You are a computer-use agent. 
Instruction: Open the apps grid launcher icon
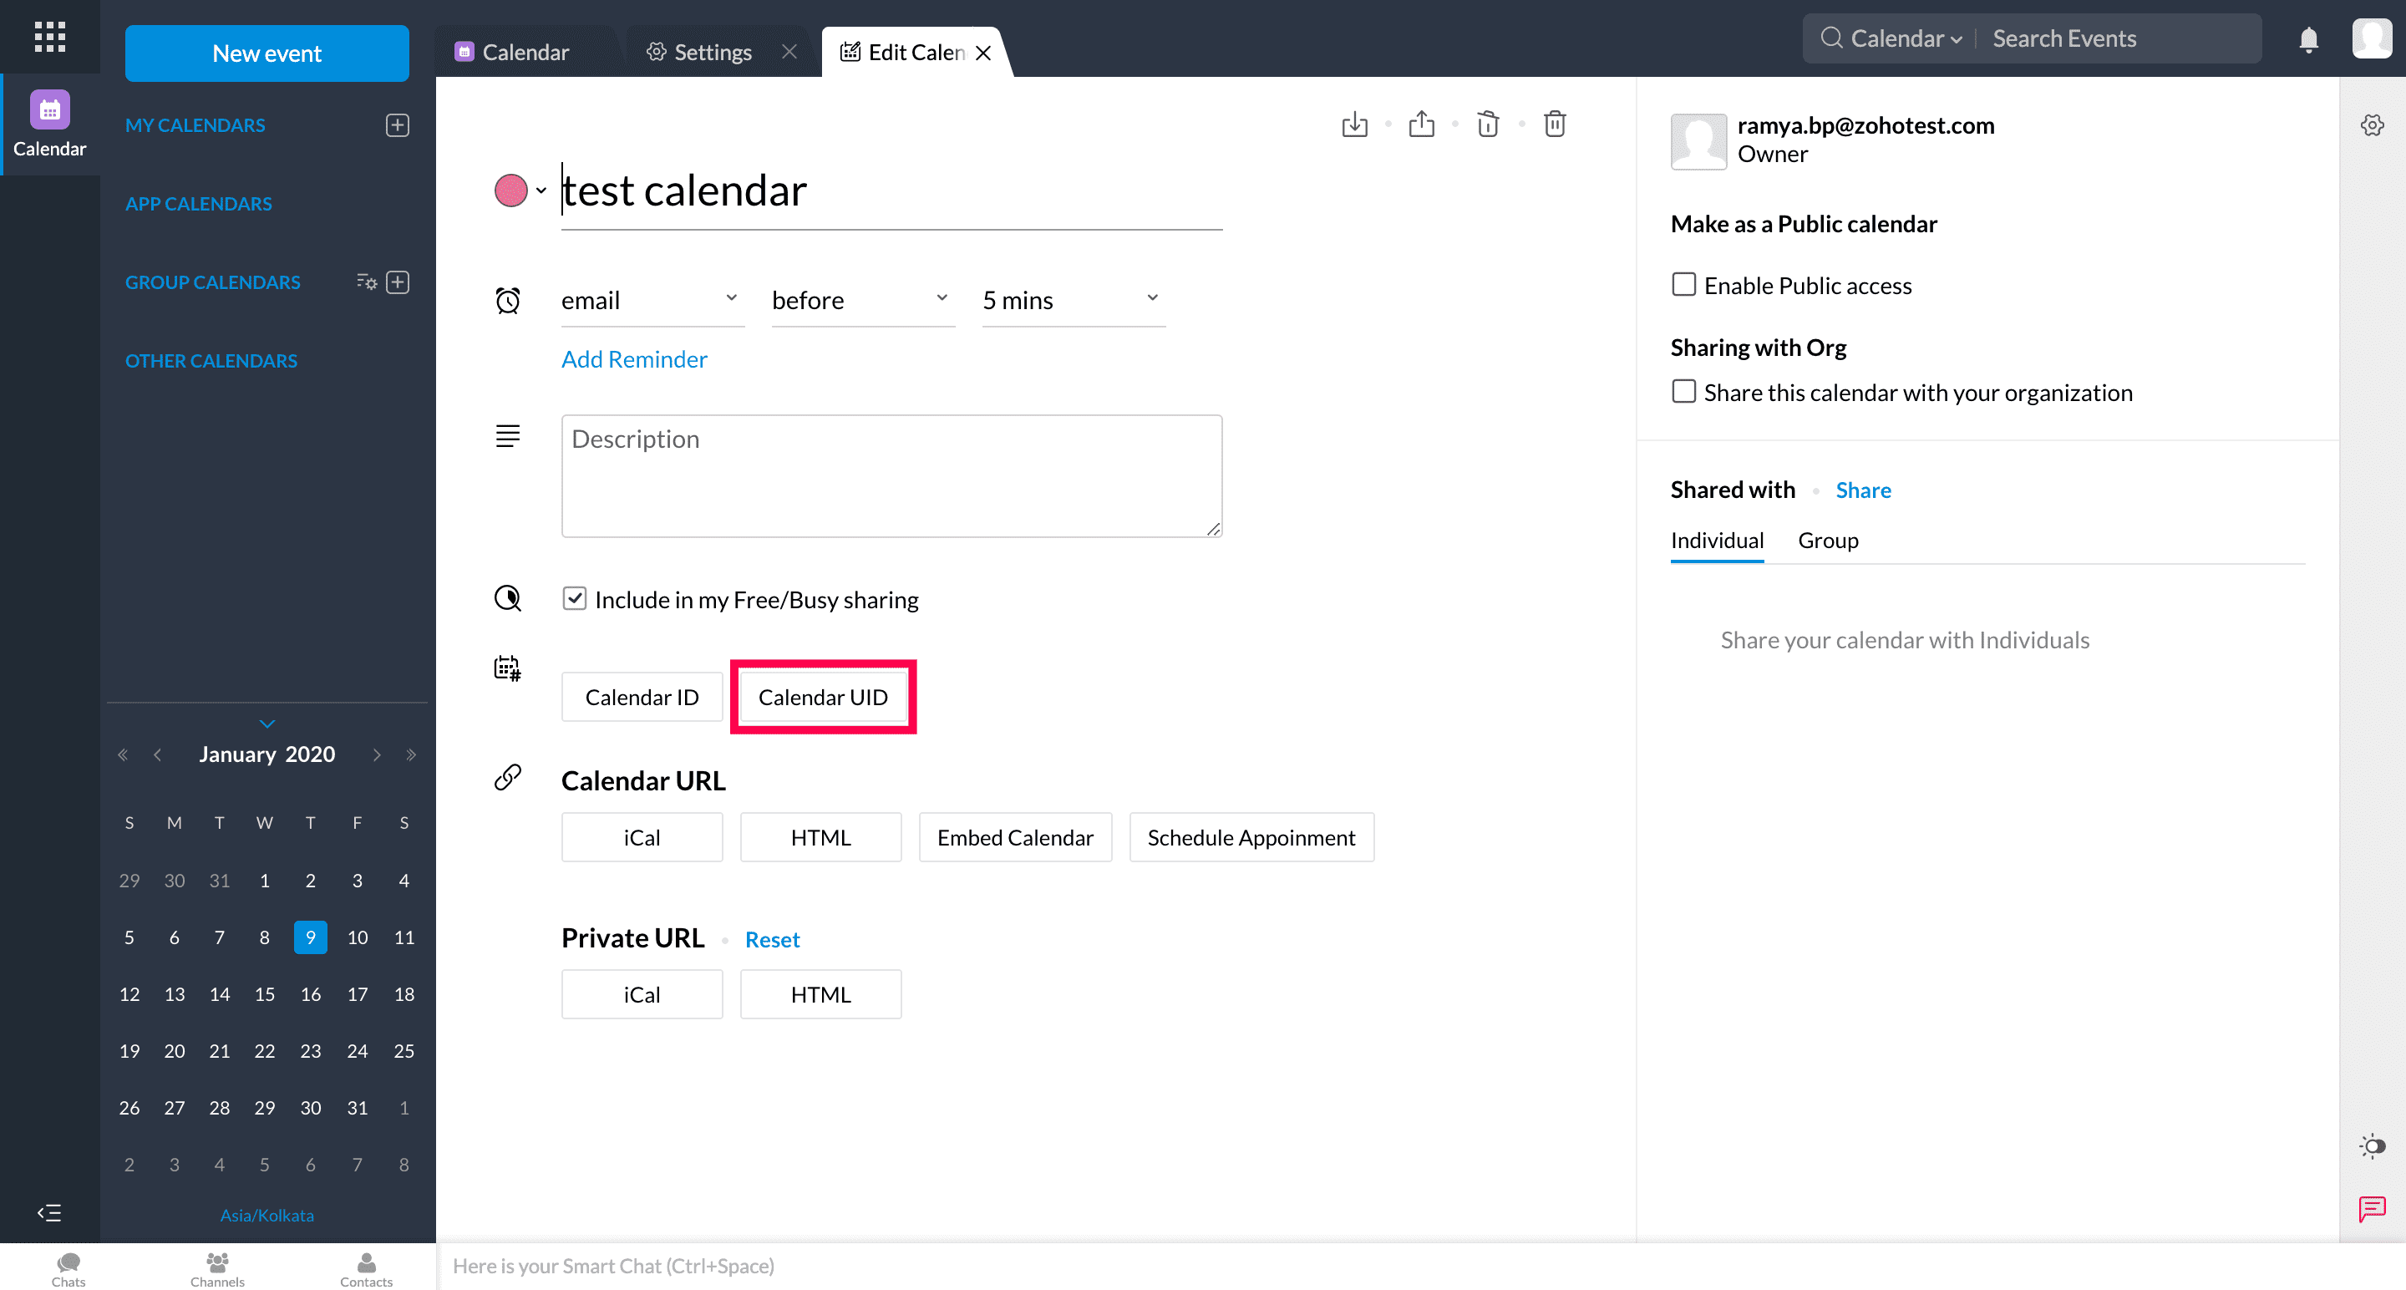[x=49, y=38]
